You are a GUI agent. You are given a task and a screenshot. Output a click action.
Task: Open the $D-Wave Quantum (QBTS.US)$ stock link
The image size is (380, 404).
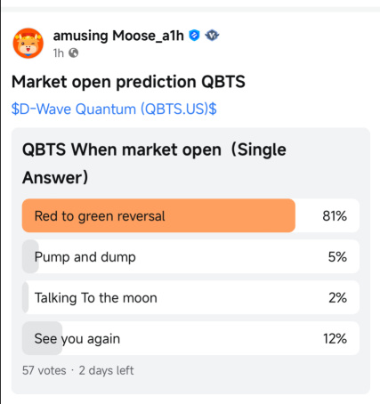114,109
